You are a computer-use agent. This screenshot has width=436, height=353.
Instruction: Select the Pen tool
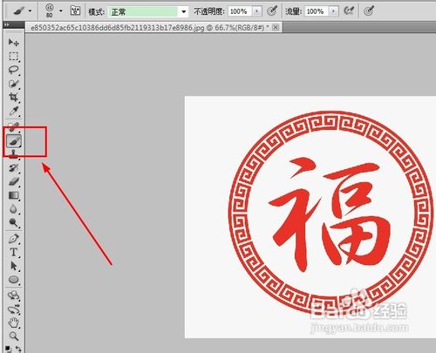13,239
